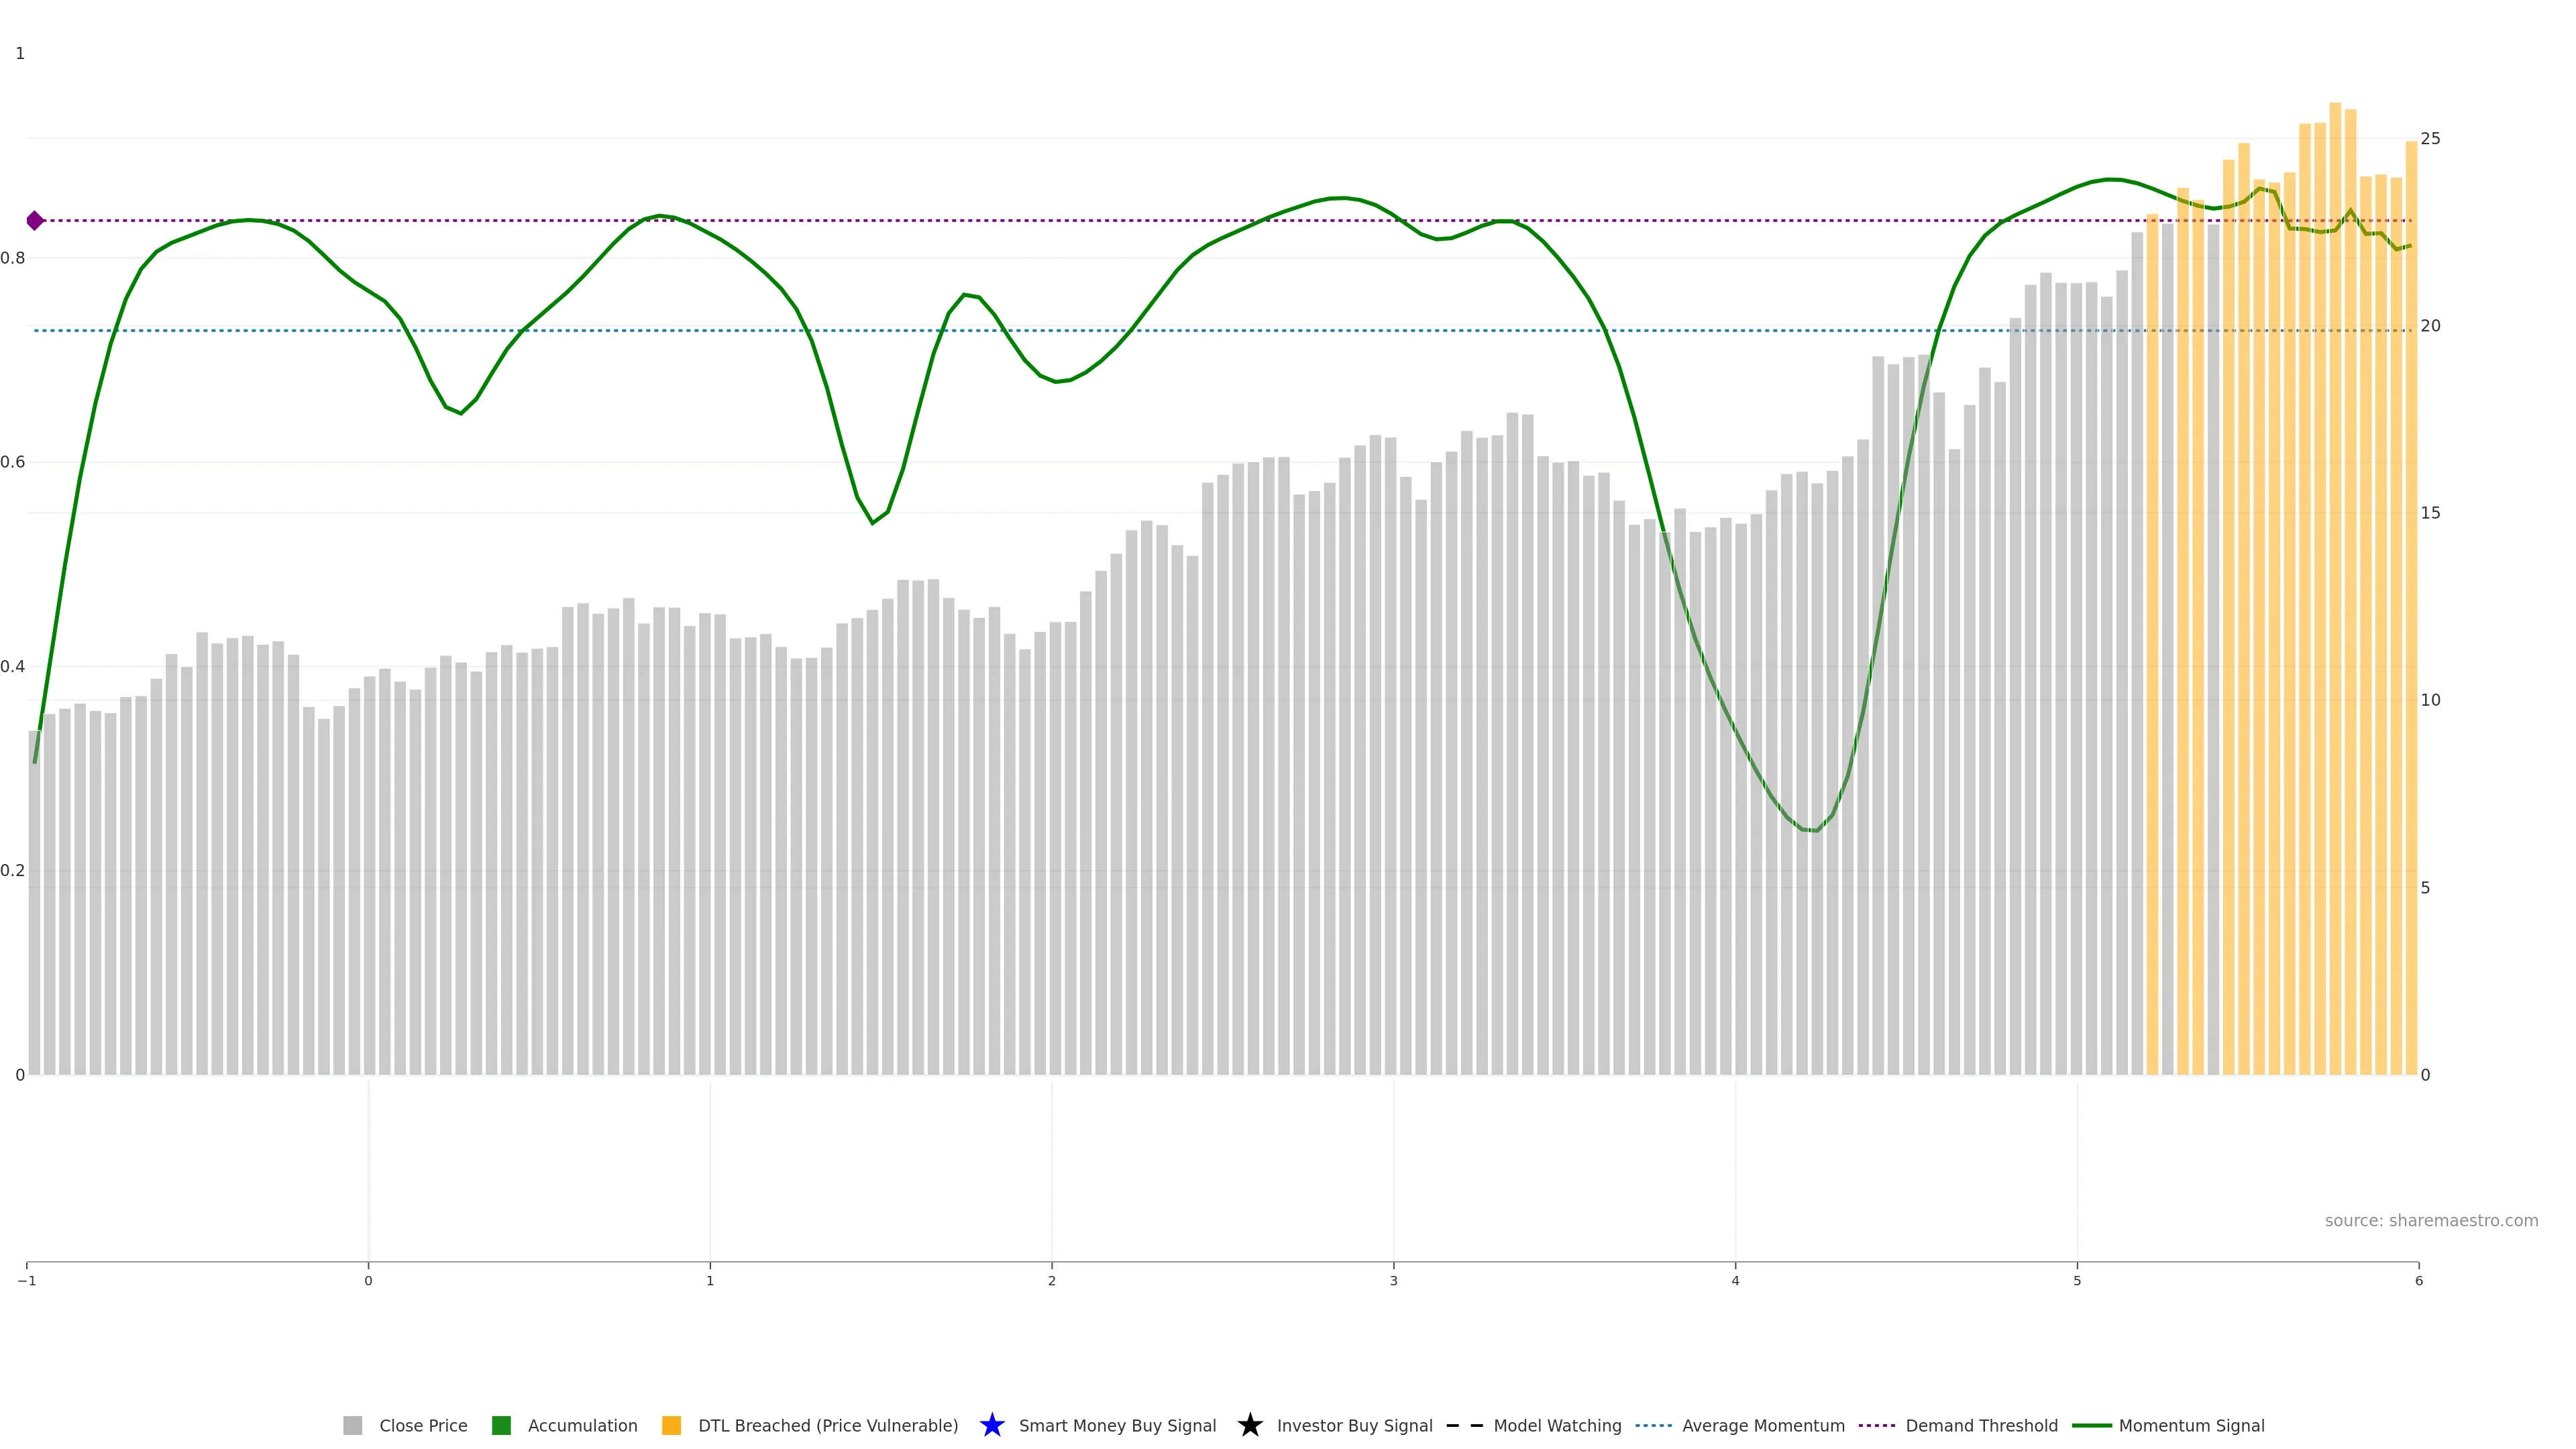The height and width of the screenshot is (1449, 2576).
Task: Click the green Accumulation color swatch
Action: 501,1425
